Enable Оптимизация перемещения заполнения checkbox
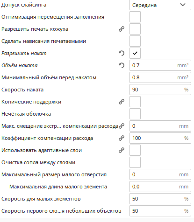 click(x=135, y=17)
